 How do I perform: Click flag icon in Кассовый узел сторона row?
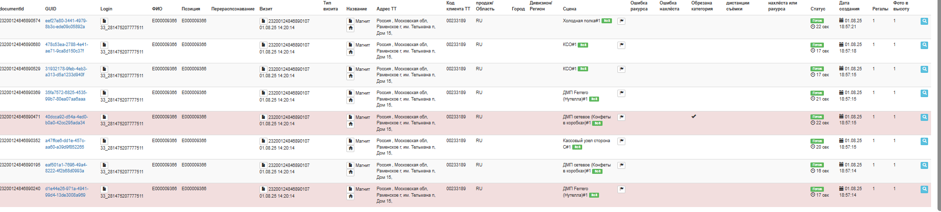[x=621, y=141]
